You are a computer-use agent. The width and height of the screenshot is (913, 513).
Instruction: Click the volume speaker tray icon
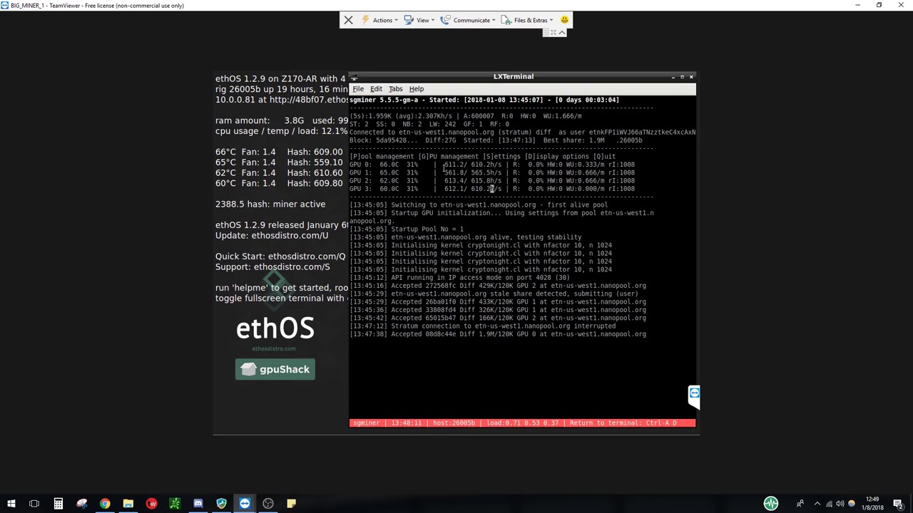(x=840, y=504)
